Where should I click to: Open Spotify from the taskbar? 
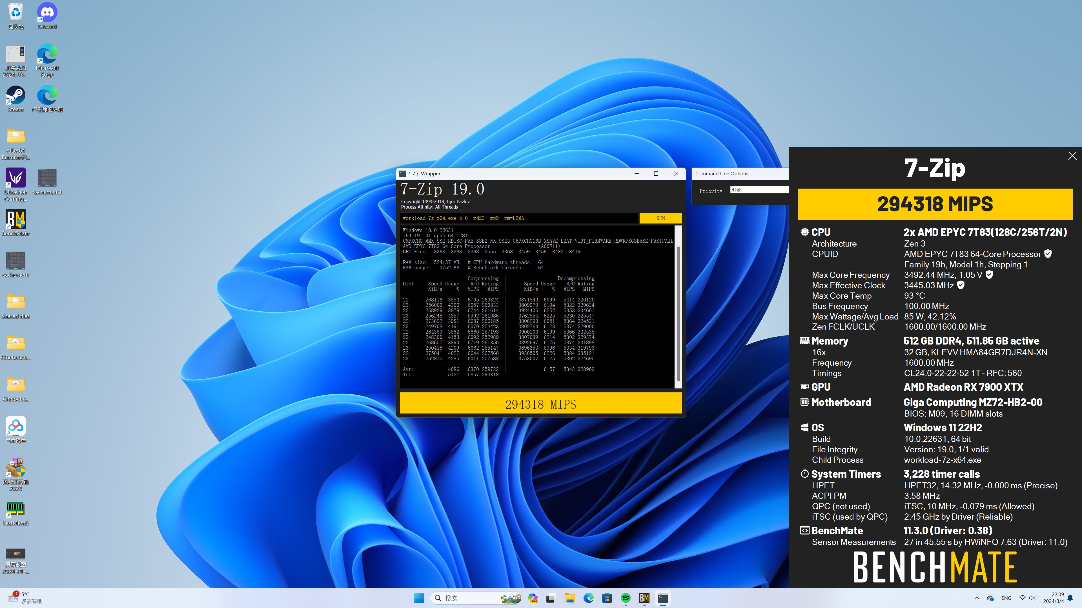626,598
